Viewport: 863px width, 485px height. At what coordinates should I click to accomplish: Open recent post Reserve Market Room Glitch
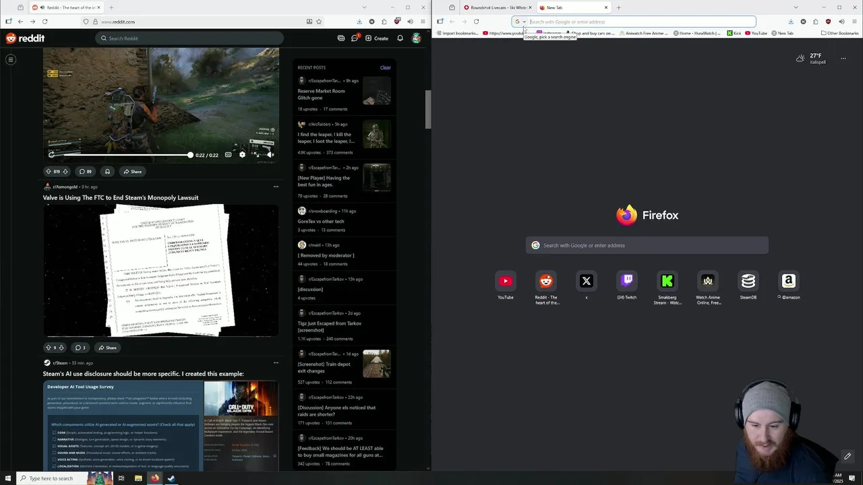pyautogui.click(x=321, y=94)
